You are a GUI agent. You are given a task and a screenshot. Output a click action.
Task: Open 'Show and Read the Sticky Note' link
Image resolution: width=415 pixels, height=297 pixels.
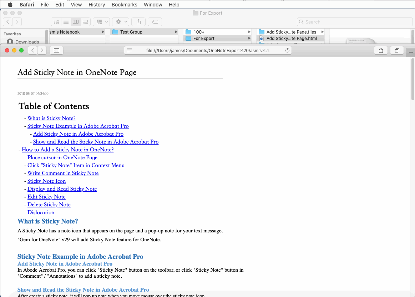tap(96, 142)
